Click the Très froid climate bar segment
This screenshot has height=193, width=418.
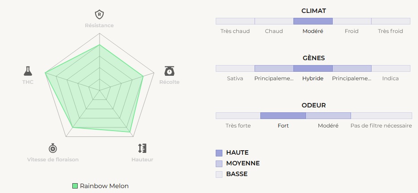coord(390,21)
